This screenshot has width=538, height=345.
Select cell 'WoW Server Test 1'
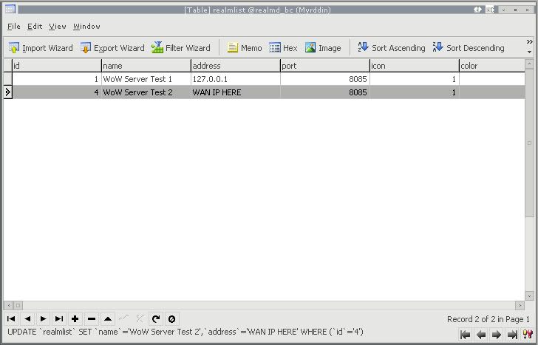(x=146, y=79)
